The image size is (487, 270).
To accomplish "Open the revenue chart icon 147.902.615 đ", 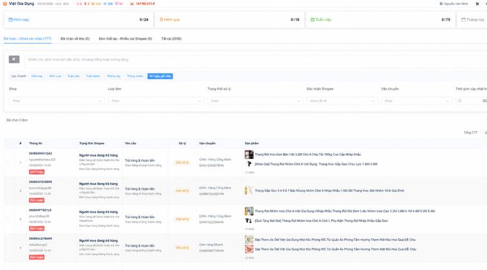I will tap(132, 4).
